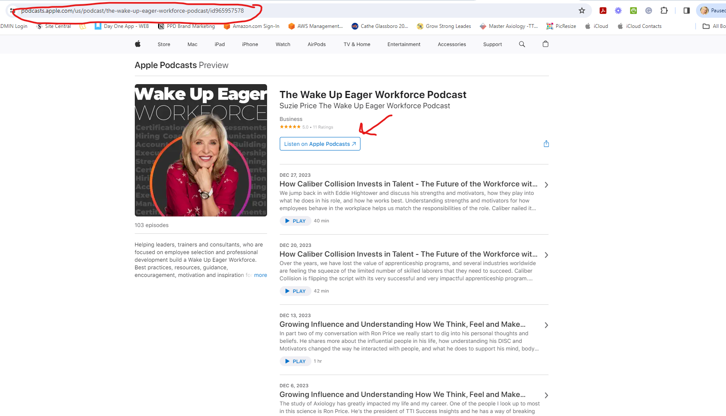Screen dimensions: 726x416
Task: Open the All Bookmarks folder
Action: tap(714, 26)
